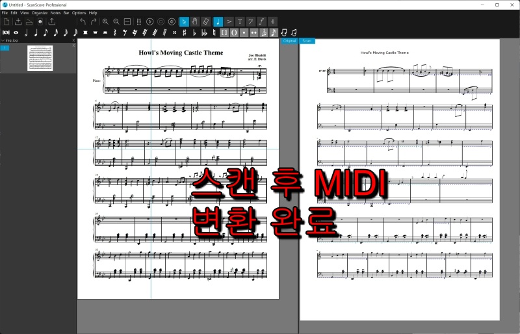Switch to the clef palette

point(251,22)
